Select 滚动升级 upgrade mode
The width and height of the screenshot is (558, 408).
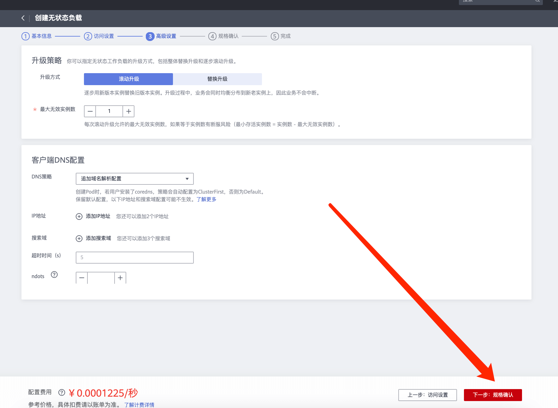(x=128, y=79)
